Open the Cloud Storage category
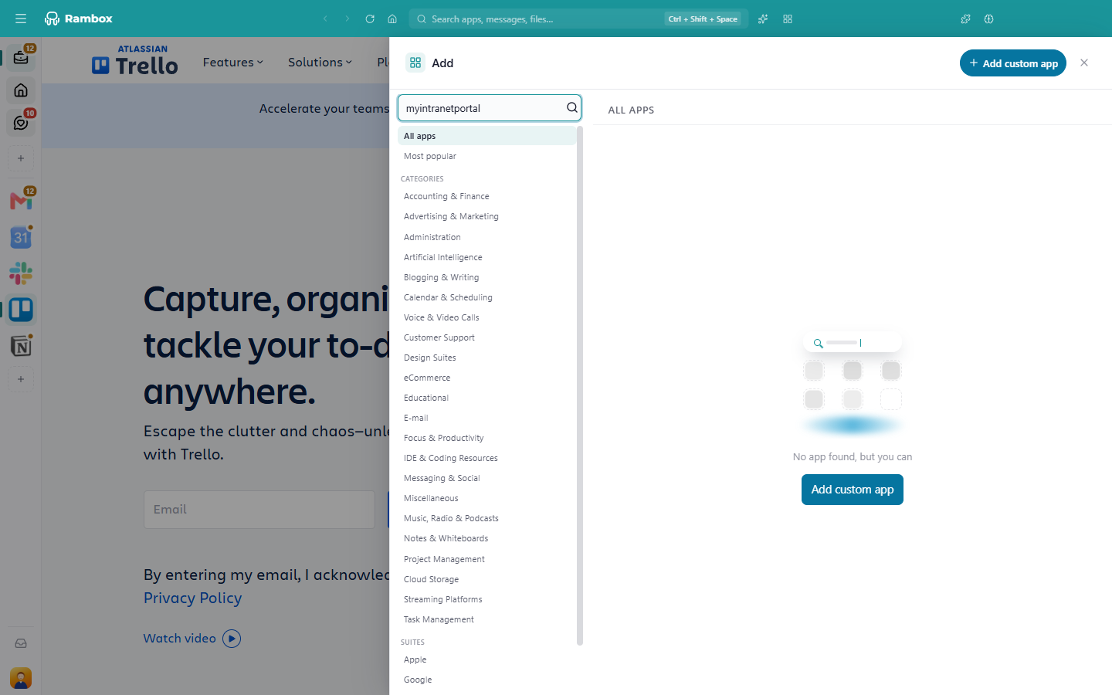Image resolution: width=1112 pixels, height=695 pixels. pos(487,579)
